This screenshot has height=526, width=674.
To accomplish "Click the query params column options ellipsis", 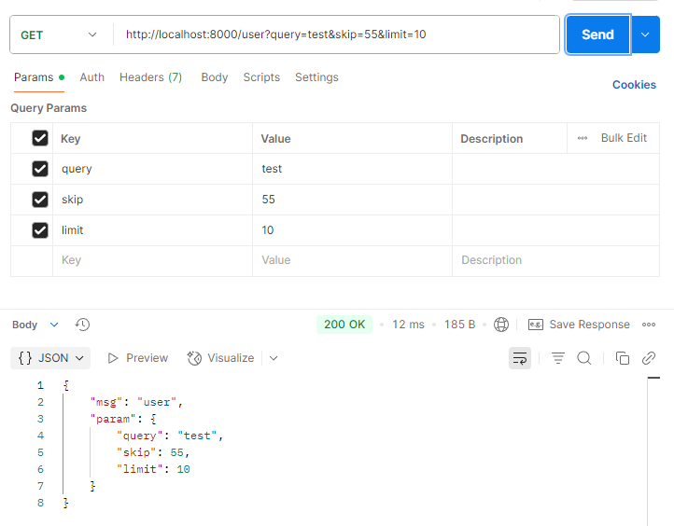I will pos(583,138).
